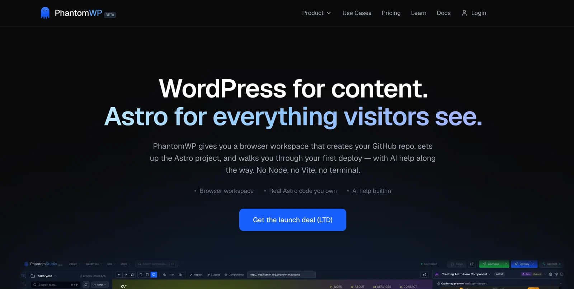Toggle the Auto mode chip

526,274
